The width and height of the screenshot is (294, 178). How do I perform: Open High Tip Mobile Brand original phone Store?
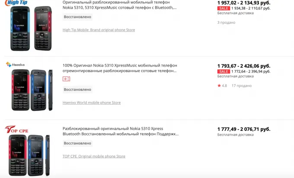coord(99,30)
